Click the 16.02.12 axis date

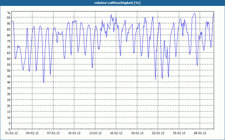(116, 133)
